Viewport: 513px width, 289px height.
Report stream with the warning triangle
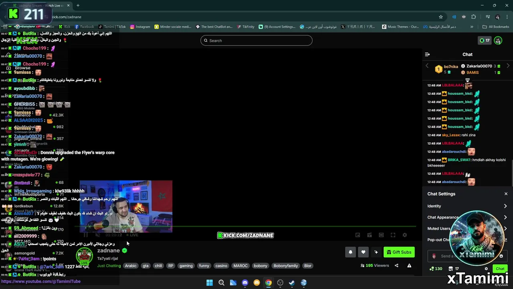coord(409,265)
